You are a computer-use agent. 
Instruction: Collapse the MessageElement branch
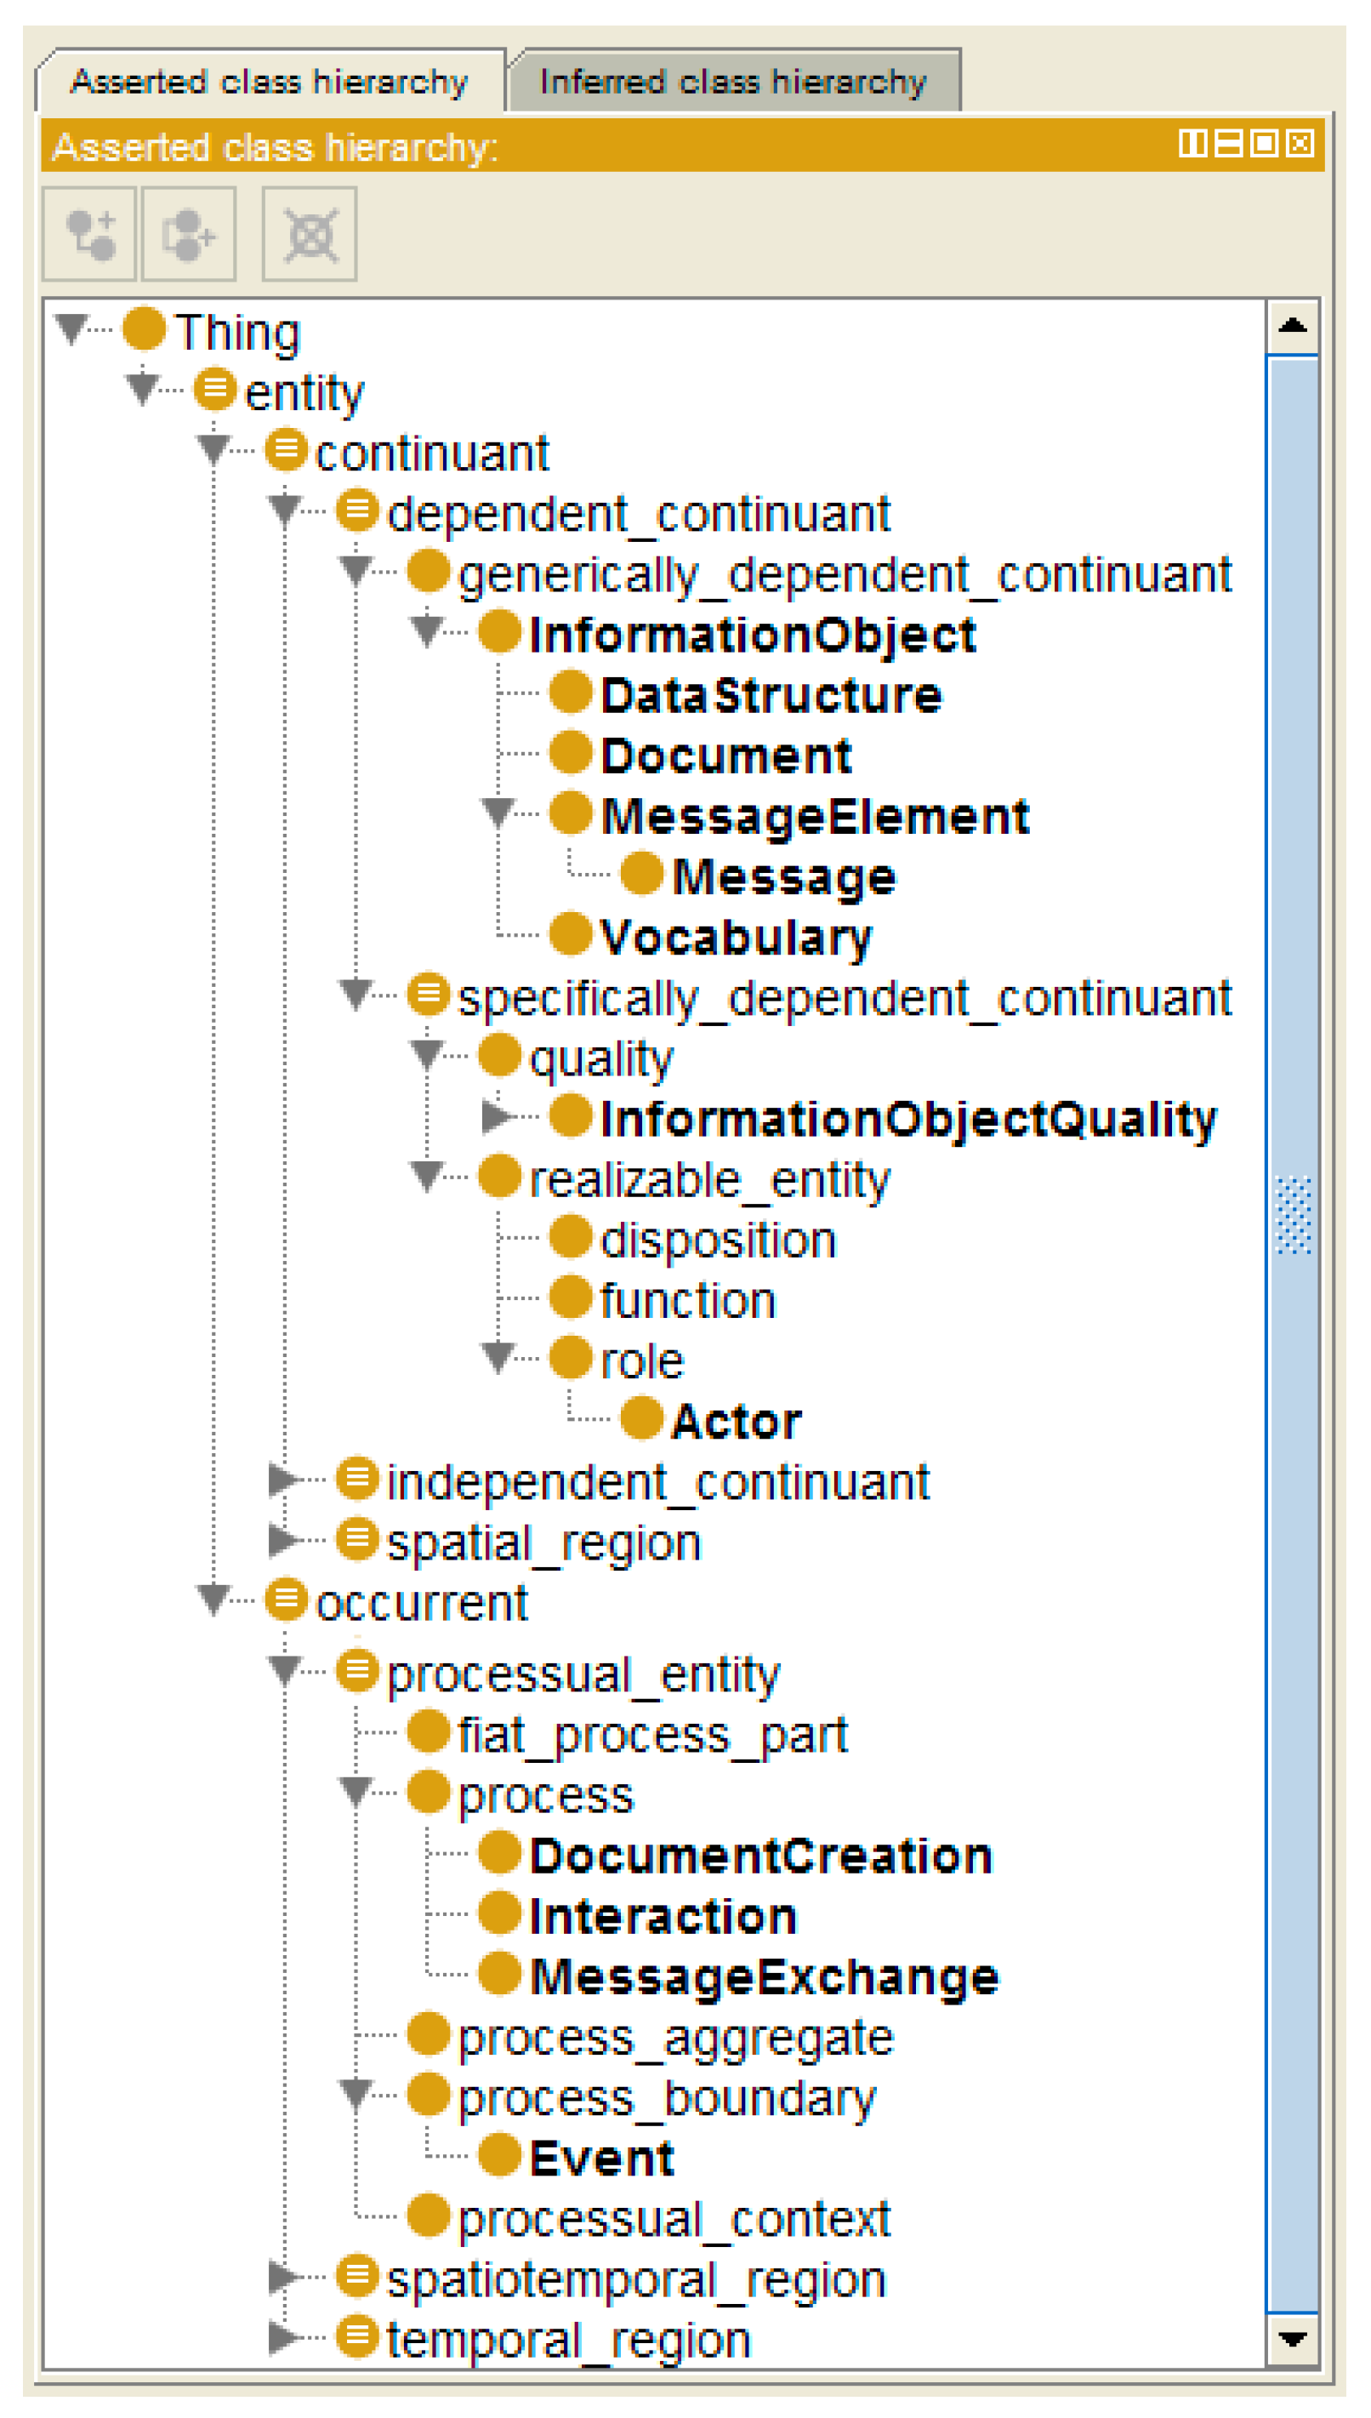click(498, 813)
